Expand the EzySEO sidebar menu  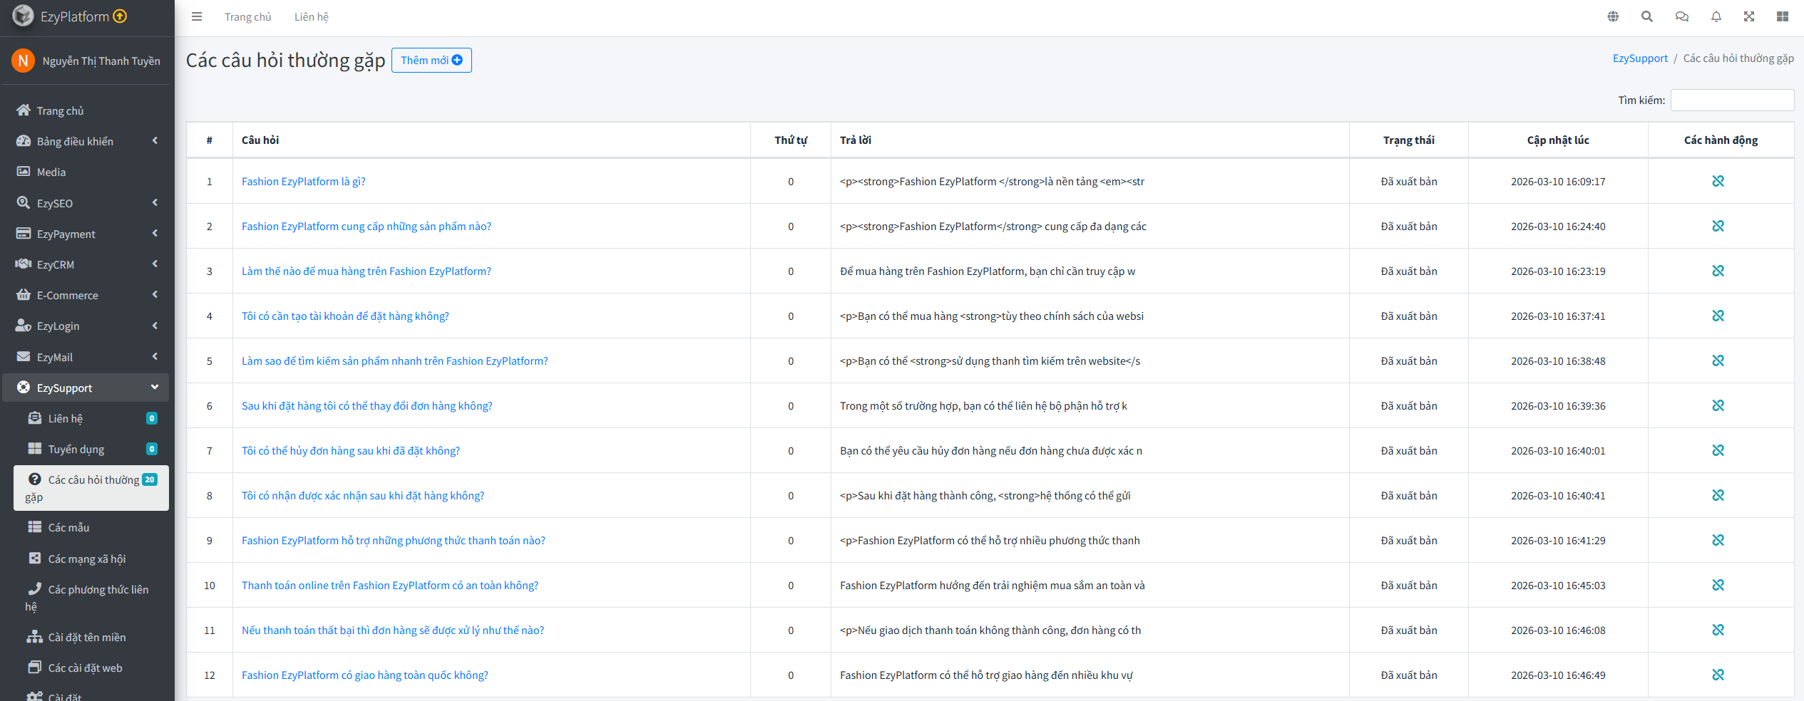click(x=87, y=203)
